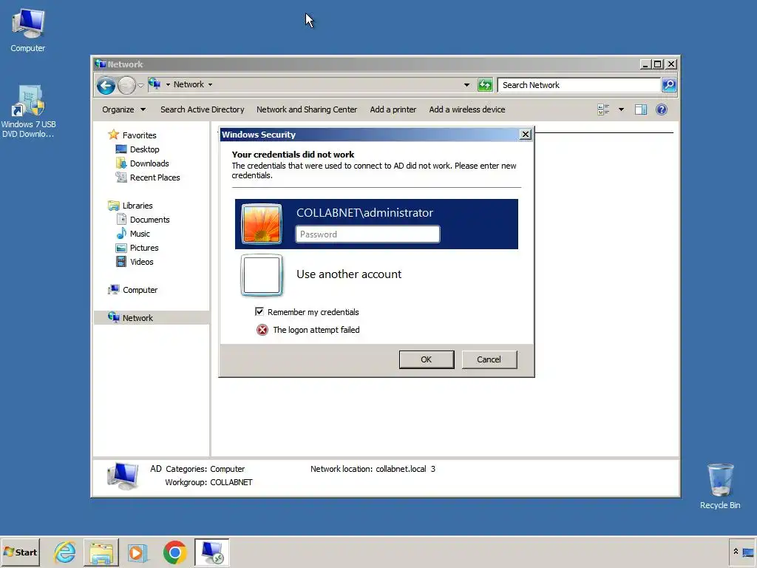This screenshot has height=568, width=757.
Task: Open the address bar history dropdown
Action: (x=466, y=85)
